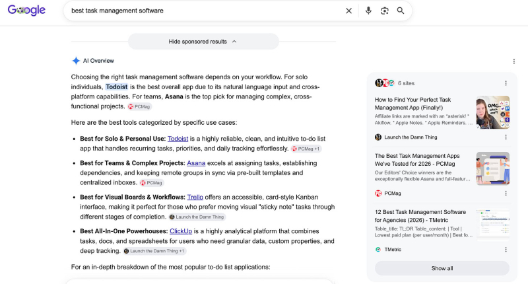Show all sources in the sites panel

point(442,269)
